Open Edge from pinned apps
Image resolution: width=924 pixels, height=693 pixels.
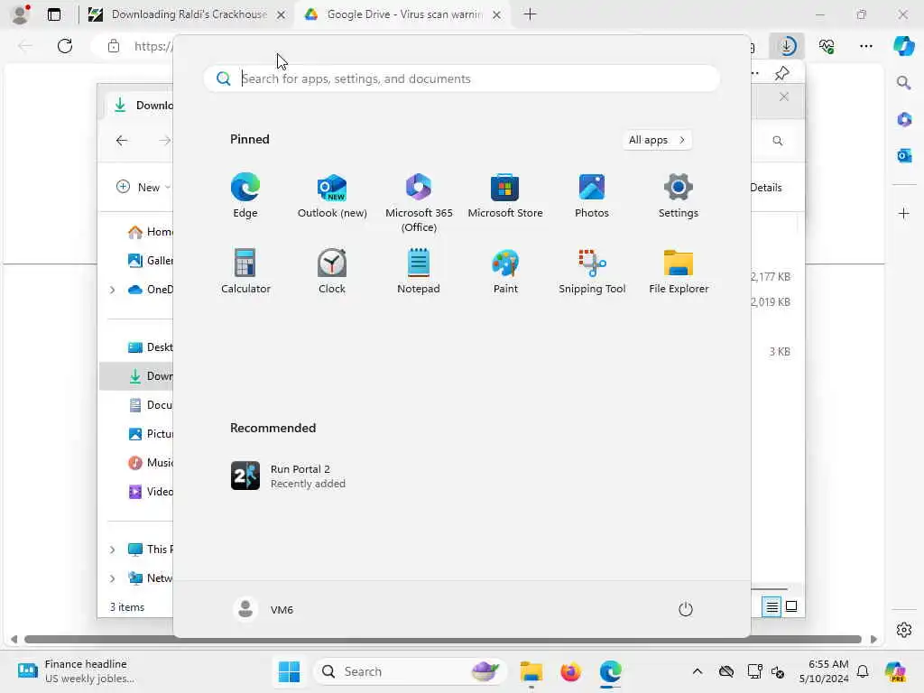click(x=245, y=196)
